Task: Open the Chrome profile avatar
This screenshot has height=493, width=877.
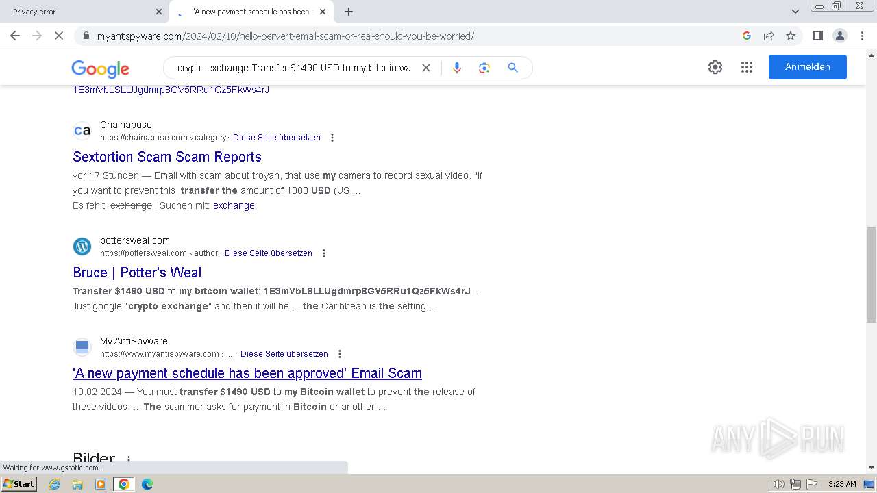Action: [839, 36]
